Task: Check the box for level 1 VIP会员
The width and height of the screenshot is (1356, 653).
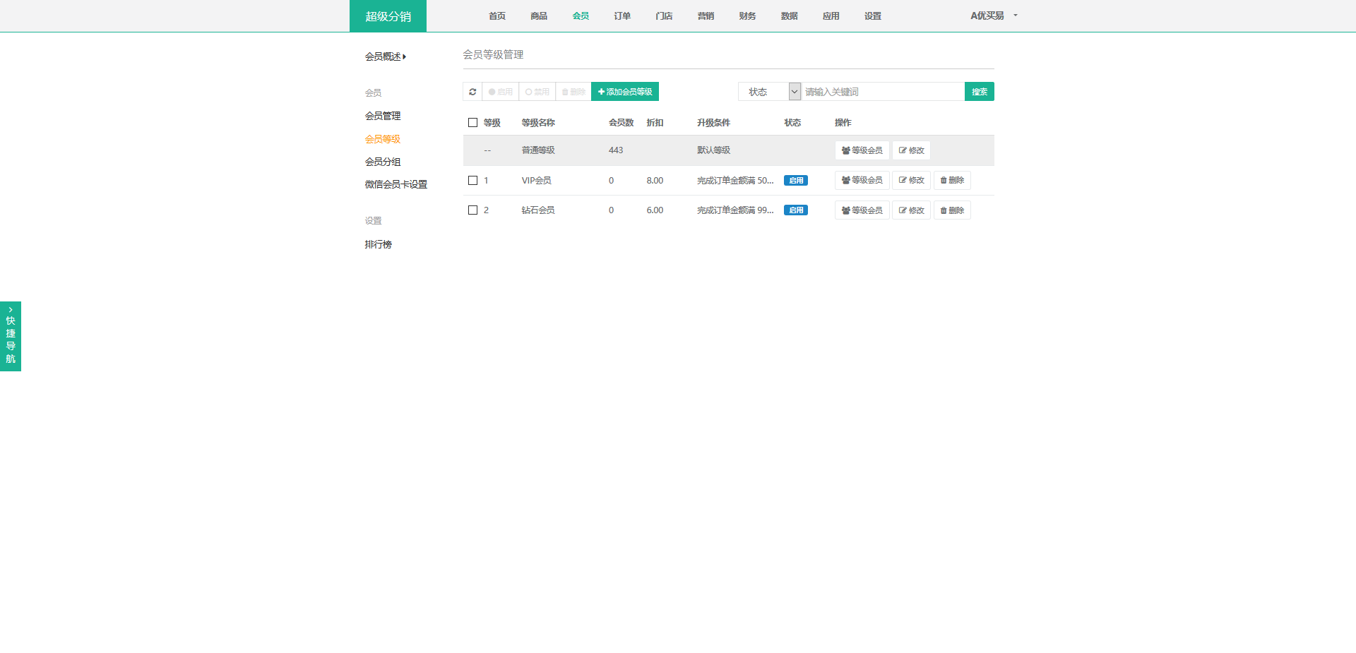Action: [472, 181]
